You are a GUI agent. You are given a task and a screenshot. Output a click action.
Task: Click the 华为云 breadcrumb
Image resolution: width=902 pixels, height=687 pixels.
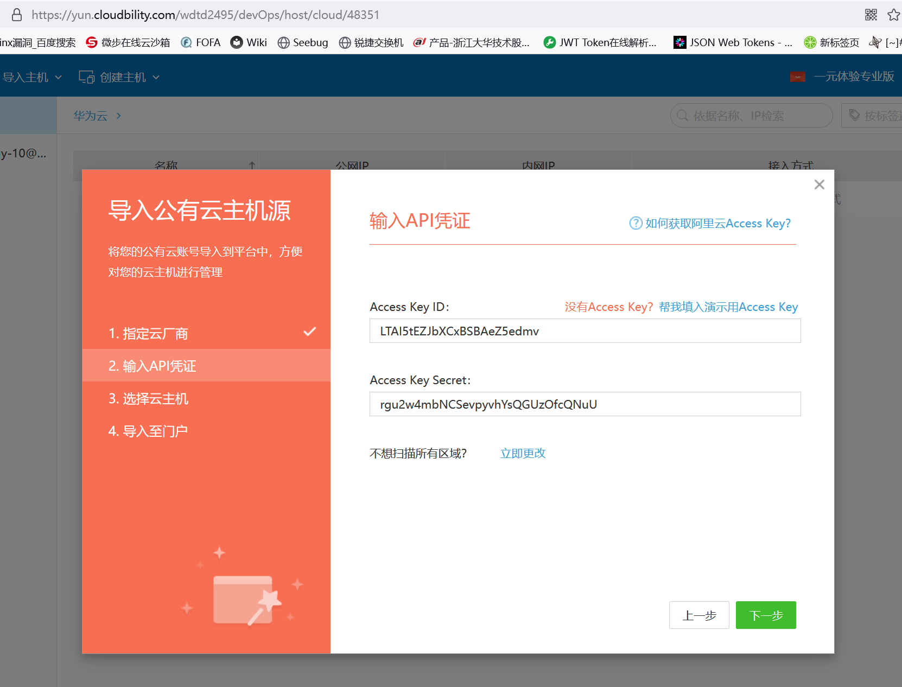[91, 116]
